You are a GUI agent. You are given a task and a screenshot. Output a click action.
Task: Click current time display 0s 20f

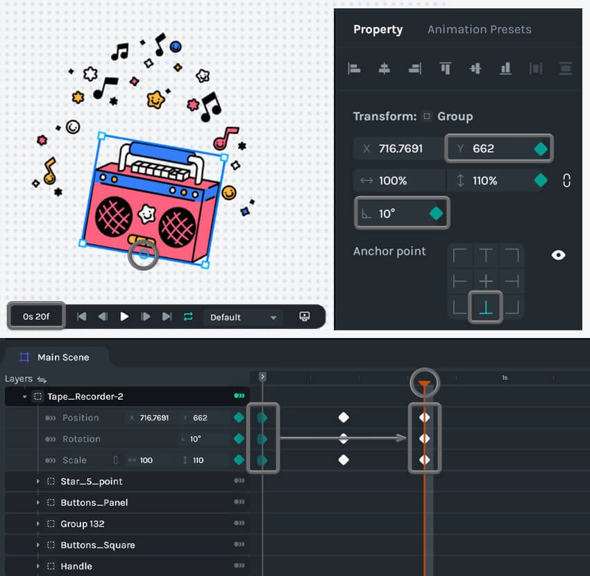[x=36, y=316]
